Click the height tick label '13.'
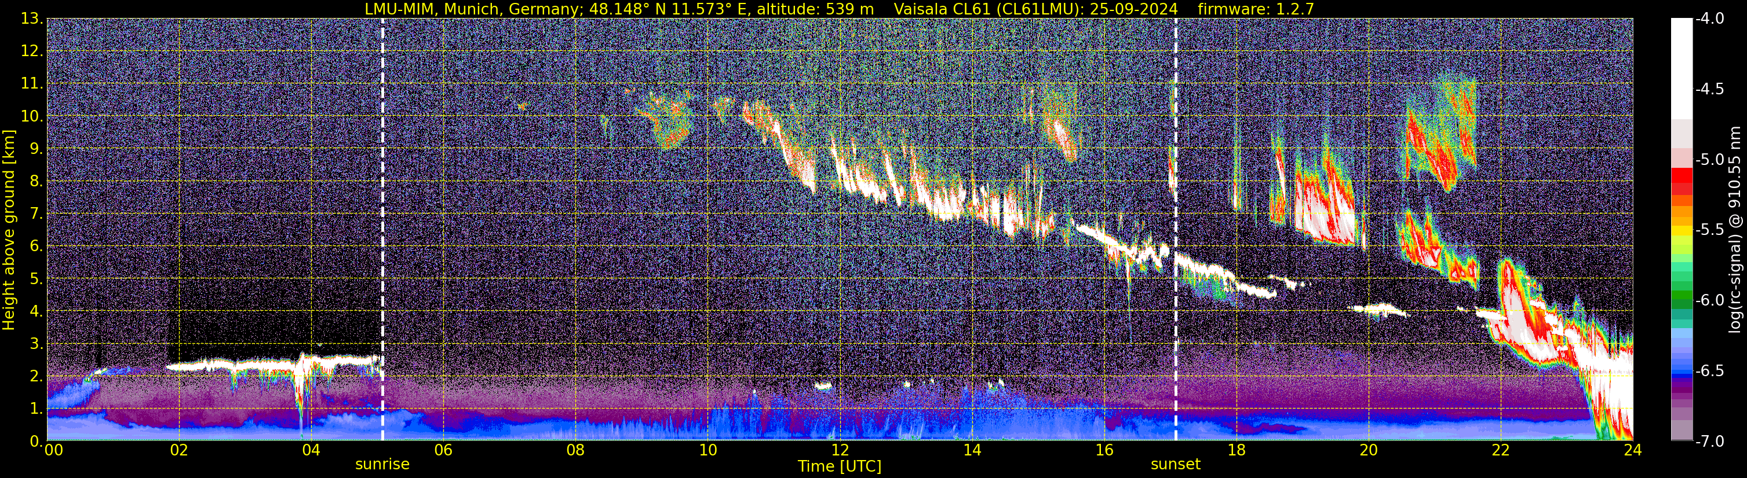The height and width of the screenshot is (478, 1747). point(32,19)
